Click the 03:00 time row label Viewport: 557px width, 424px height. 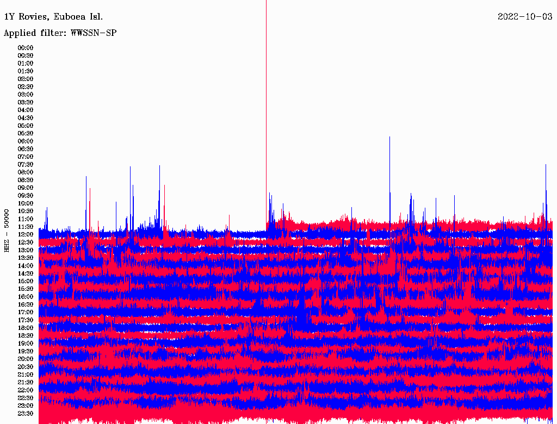(x=26, y=95)
